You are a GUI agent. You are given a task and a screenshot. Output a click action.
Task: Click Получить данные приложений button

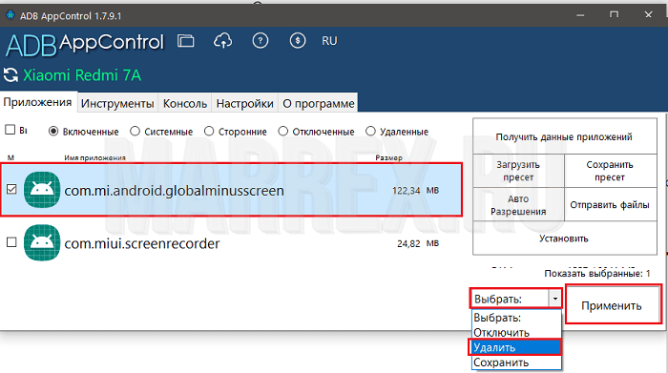(x=565, y=136)
